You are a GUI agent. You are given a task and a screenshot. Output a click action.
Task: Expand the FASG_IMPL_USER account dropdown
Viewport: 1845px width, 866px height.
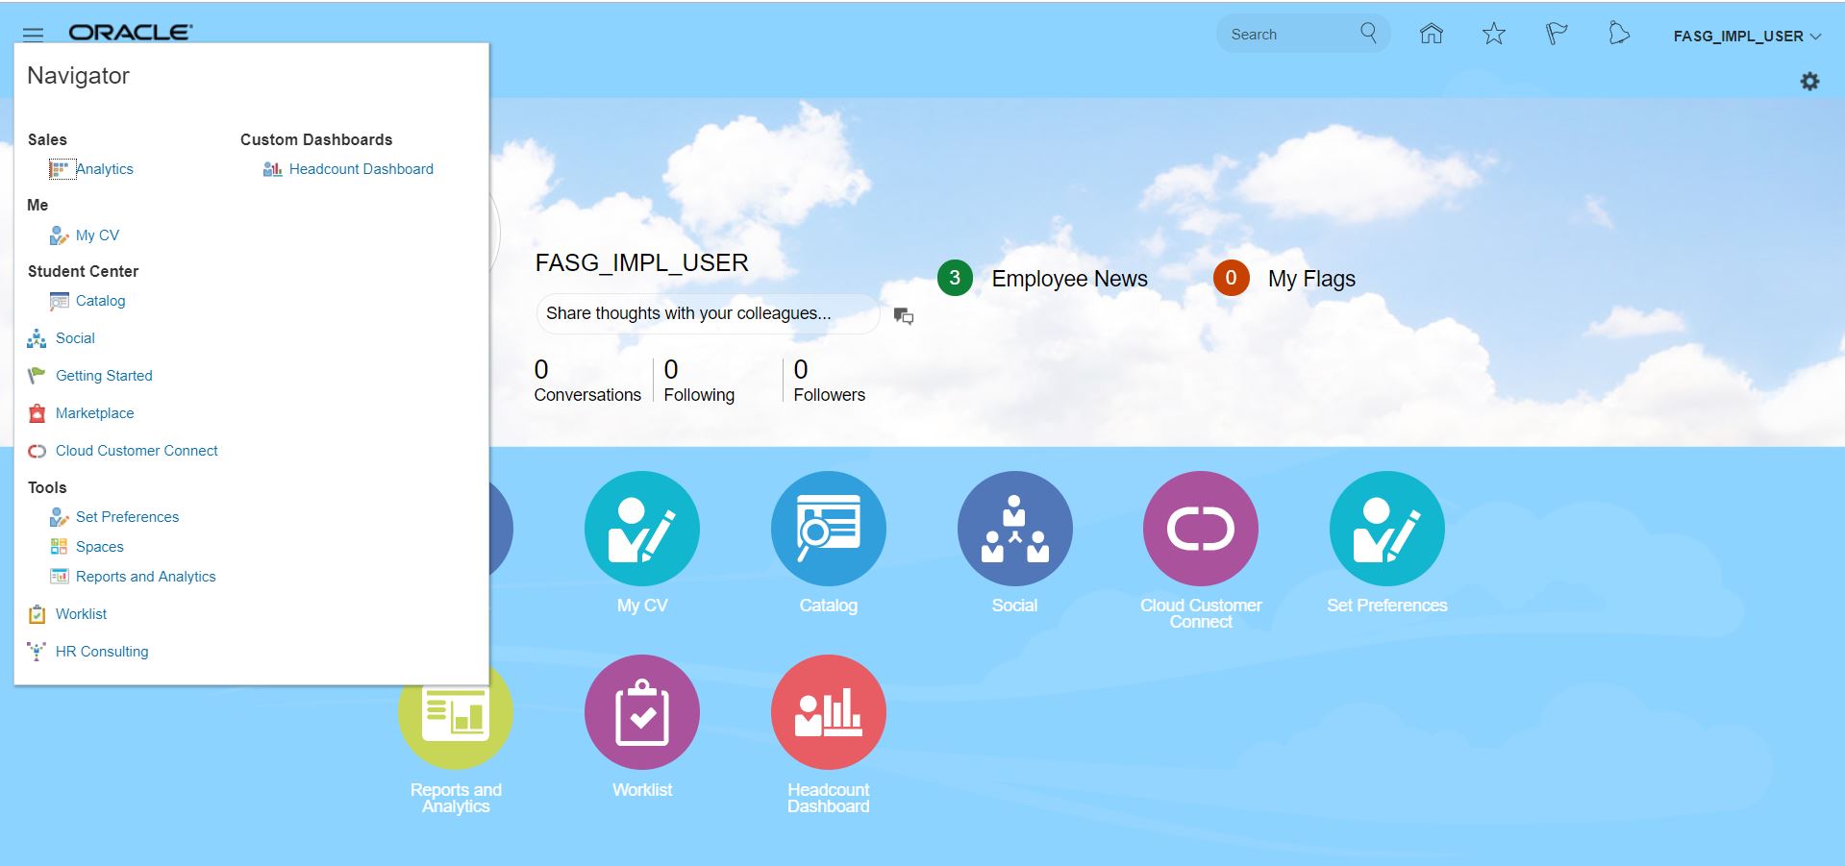[x=1746, y=37]
